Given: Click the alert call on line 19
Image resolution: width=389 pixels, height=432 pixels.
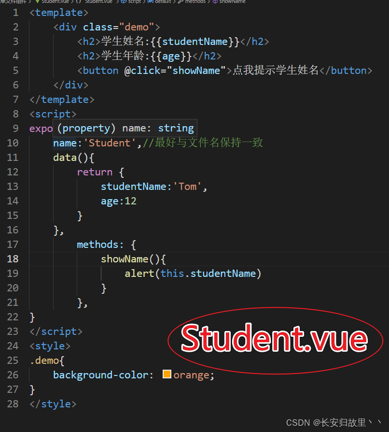Looking at the screenshot, I should (139, 274).
